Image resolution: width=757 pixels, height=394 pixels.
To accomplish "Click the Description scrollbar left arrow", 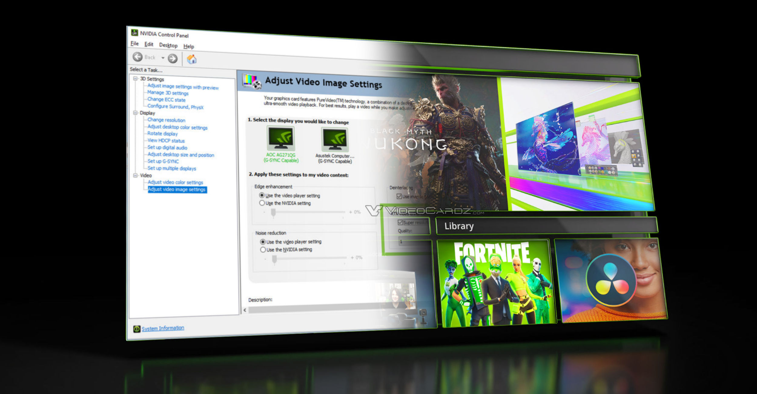I will pos(245,310).
